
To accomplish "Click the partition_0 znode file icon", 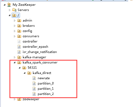I will point(34,83).
